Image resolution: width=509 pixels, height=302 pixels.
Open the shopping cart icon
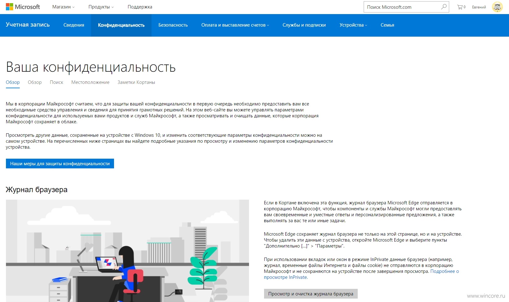[x=461, y=7]
